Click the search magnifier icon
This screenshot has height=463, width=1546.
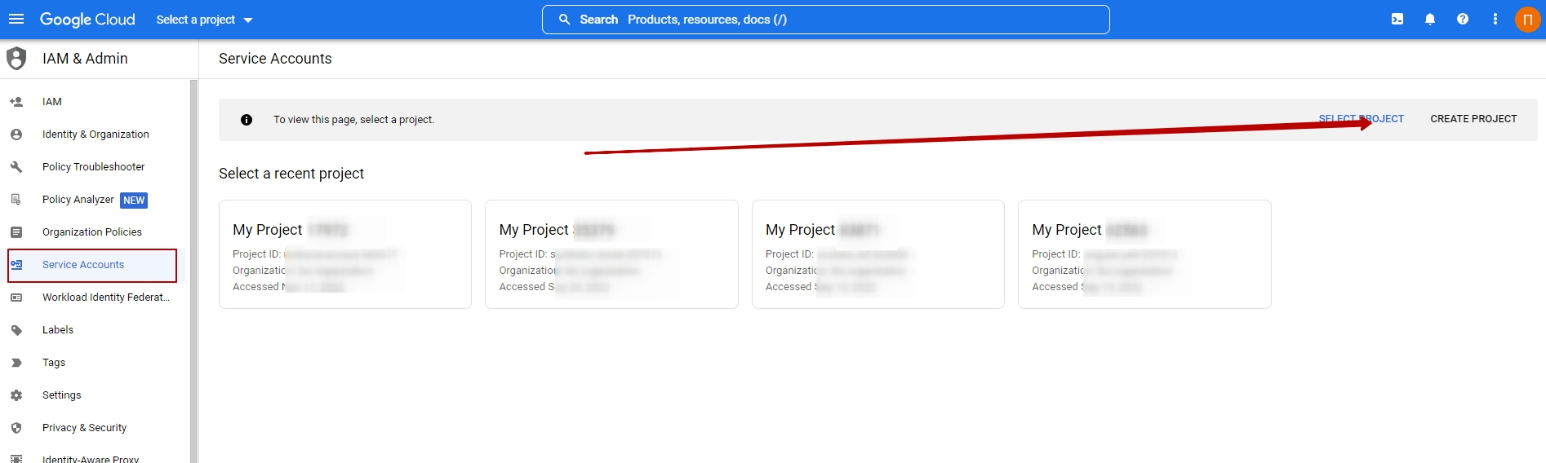(564, 20)
